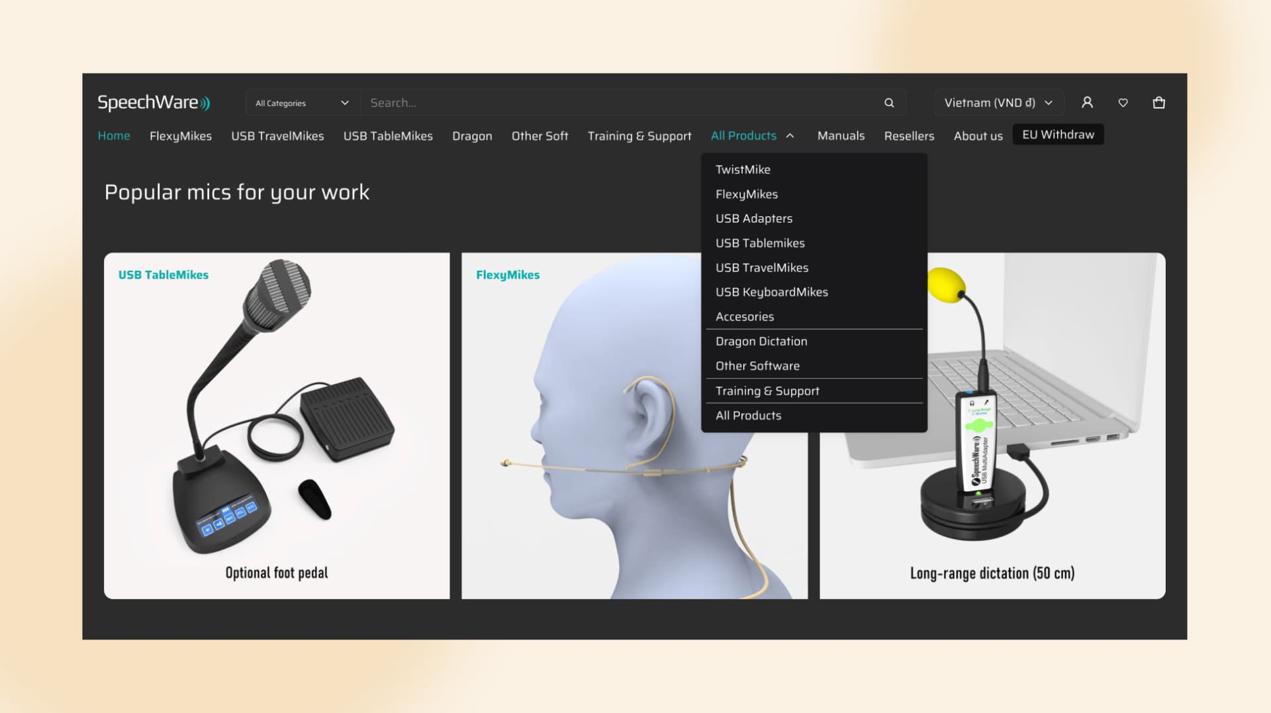Select Other Software from the dropdown menu
The width and height of the screenshot is (1271, 713).
coord(814,365)
